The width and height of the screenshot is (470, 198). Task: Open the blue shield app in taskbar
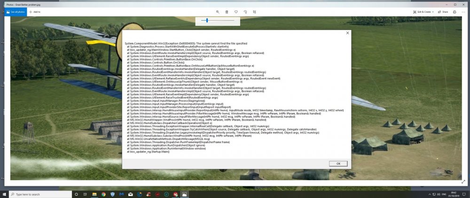(x=112, y=194)
